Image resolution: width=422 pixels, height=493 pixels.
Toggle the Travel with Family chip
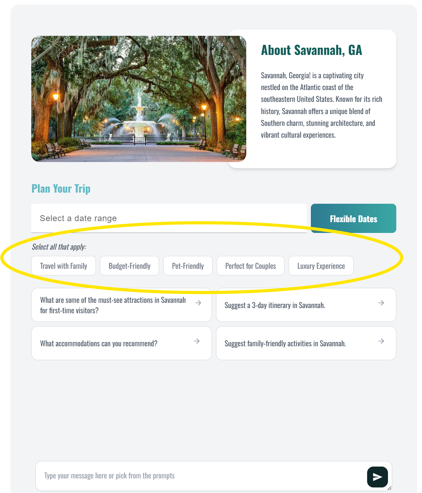pos(64,266)
